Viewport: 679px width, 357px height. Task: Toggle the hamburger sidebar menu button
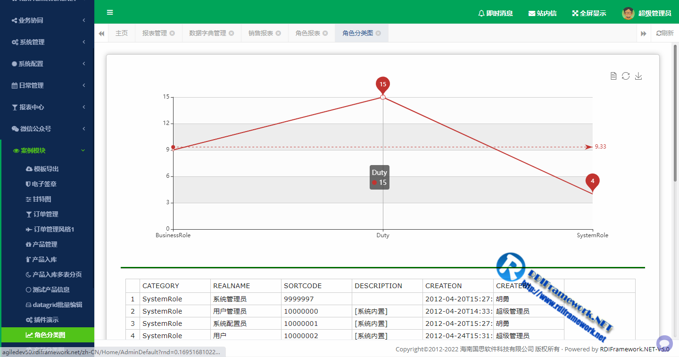point(110,13)
